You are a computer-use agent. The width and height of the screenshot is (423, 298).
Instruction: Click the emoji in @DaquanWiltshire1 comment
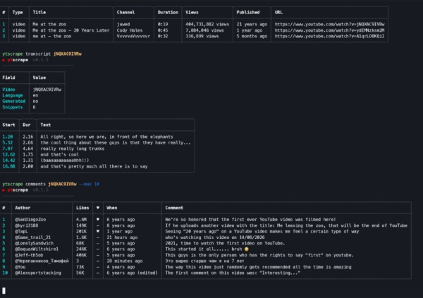coord(246,249)
